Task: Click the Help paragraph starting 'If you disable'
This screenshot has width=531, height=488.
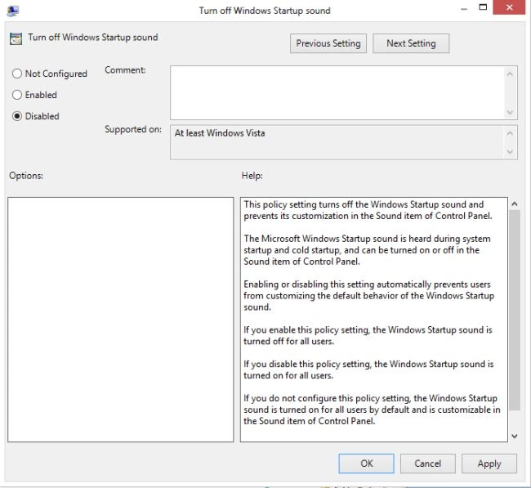Action: click(x=368, y=369)
